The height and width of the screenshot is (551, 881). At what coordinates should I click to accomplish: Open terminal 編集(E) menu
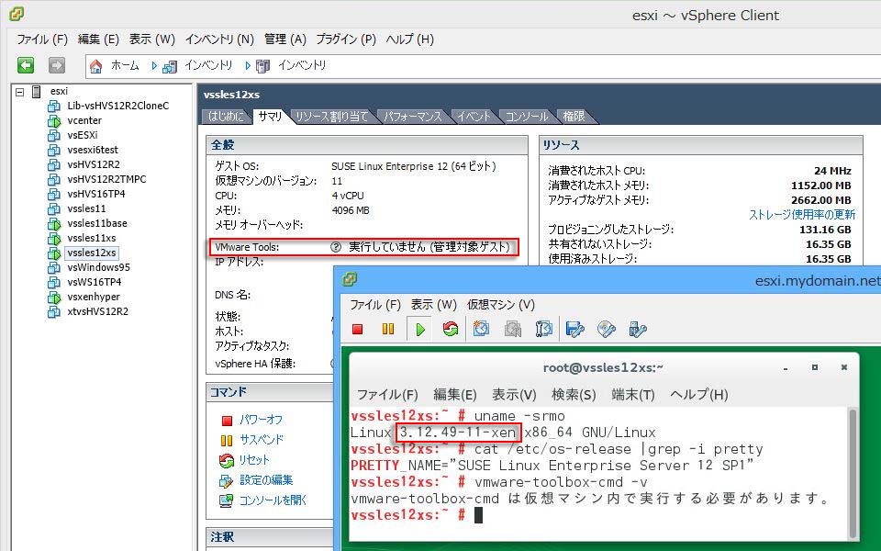pyautogui.click(x=455, y=395)
